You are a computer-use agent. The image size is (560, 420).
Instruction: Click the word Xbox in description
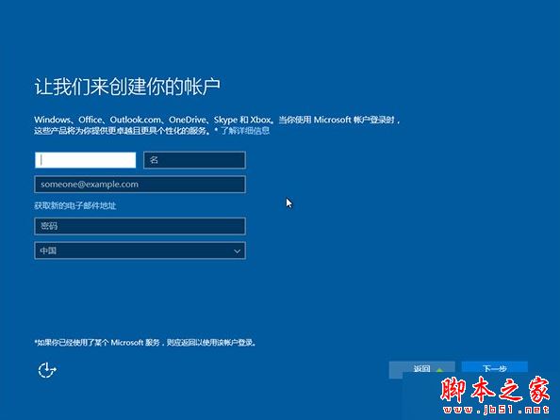pyautogui.click(x=260, y=120)
